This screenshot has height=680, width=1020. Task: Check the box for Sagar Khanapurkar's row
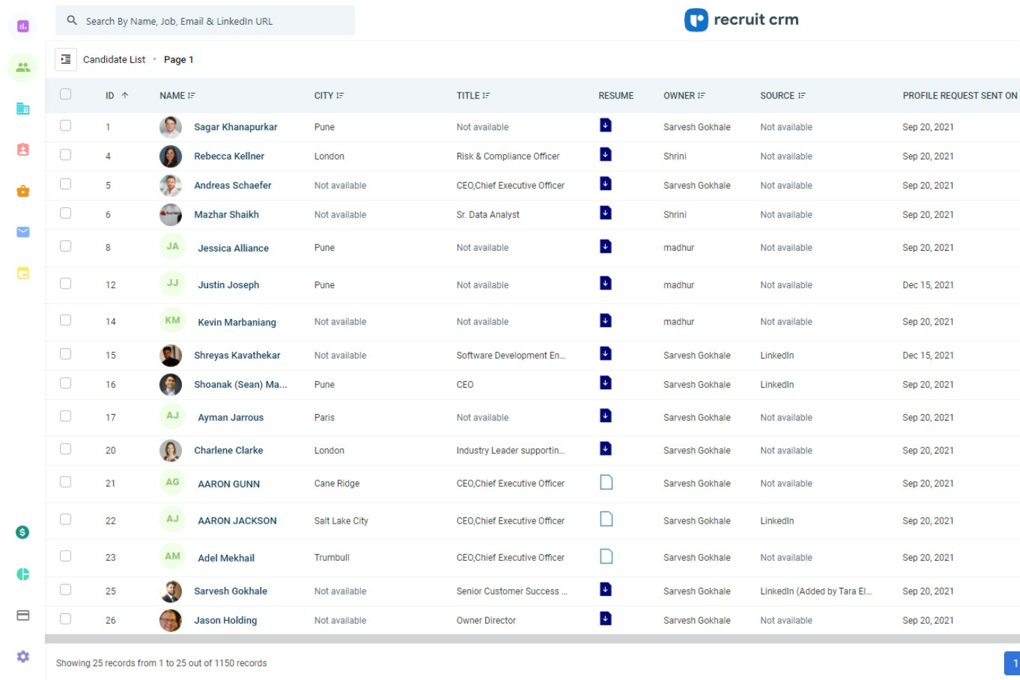click(x=65, y=126)
